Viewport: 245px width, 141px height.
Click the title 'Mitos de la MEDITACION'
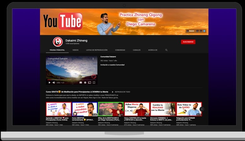109,119
